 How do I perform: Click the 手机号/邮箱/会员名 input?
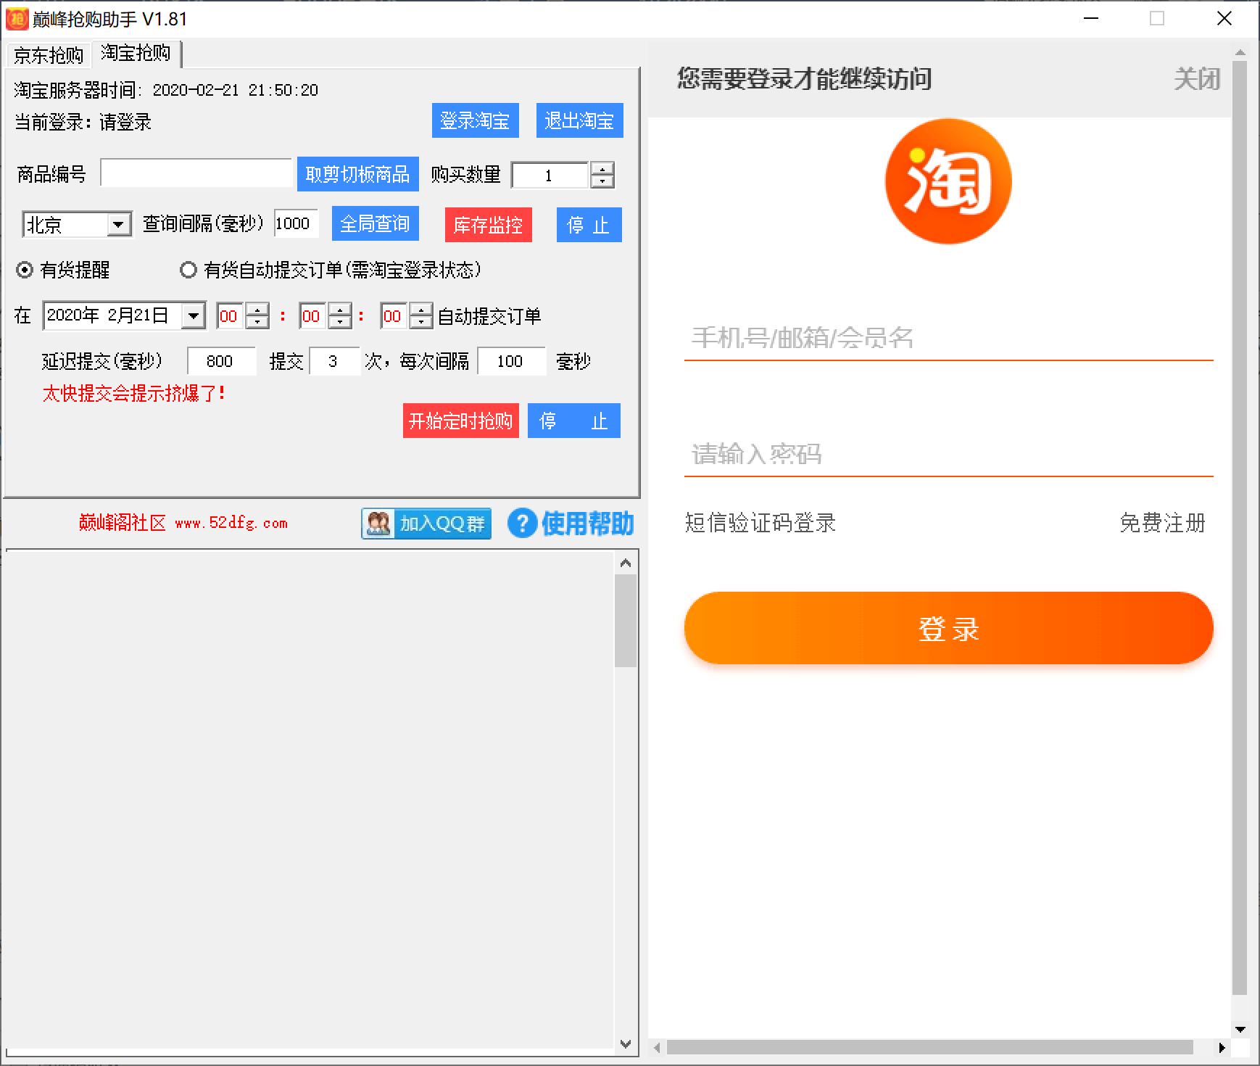[x=948, y=338]
